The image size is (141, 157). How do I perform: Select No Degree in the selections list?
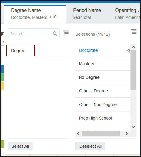pos(89,77)
